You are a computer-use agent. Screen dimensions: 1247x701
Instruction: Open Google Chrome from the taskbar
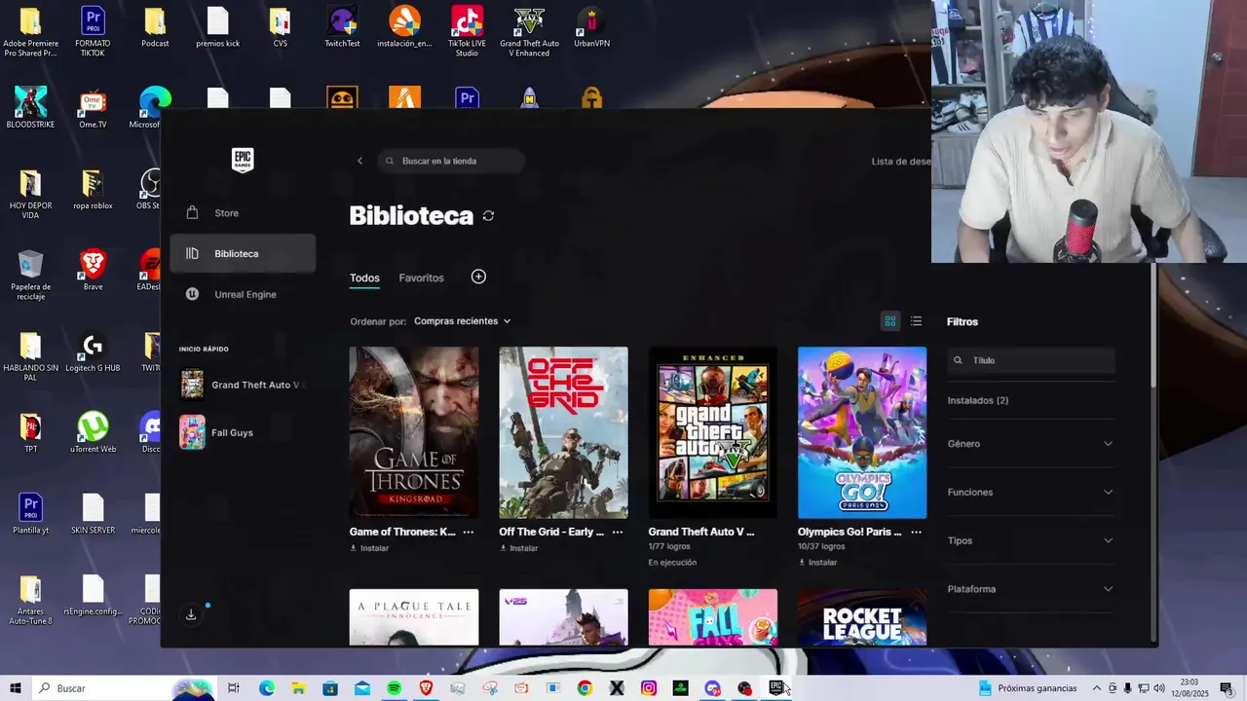tap(585, 688)
